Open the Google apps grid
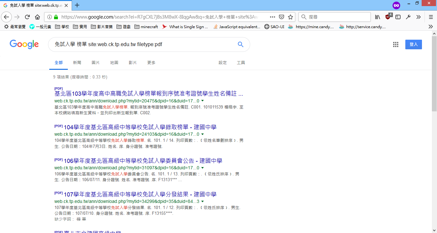Screen dimensions: 437x233 click(x=396, y=44)
